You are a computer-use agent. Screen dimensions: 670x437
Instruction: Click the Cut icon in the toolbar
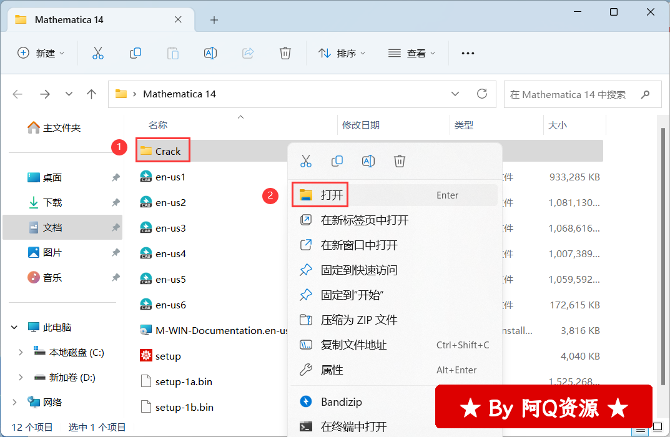point(98,54)
